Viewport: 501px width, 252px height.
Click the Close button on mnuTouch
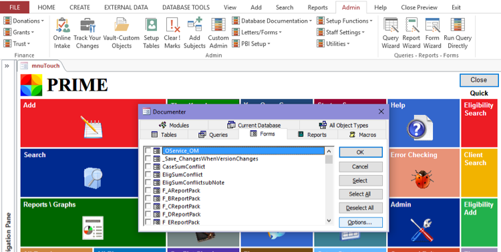(x=479, y=80)
